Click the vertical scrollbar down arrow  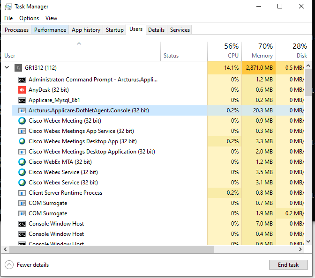(x=308, y=241)
